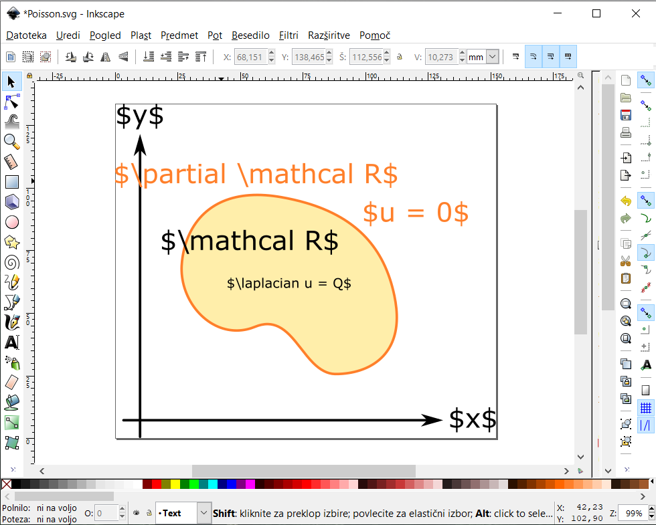
Task: Toggle the enable snapping button
Action: 645,81
